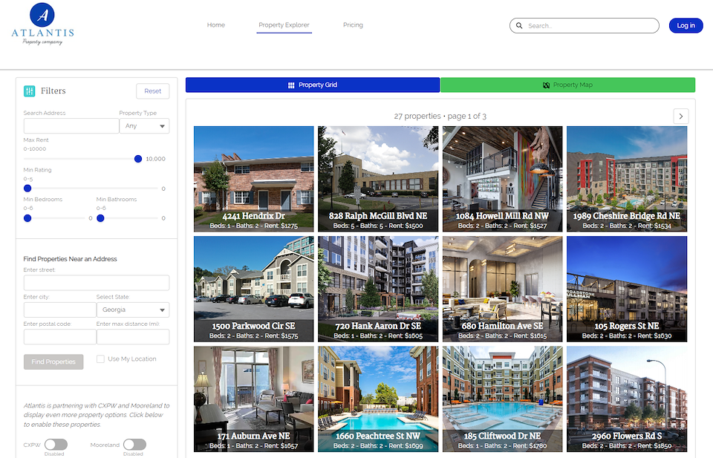713x458 pixels.
Task: Open the Property Type dropdown
Action: [x=144, y=126]
